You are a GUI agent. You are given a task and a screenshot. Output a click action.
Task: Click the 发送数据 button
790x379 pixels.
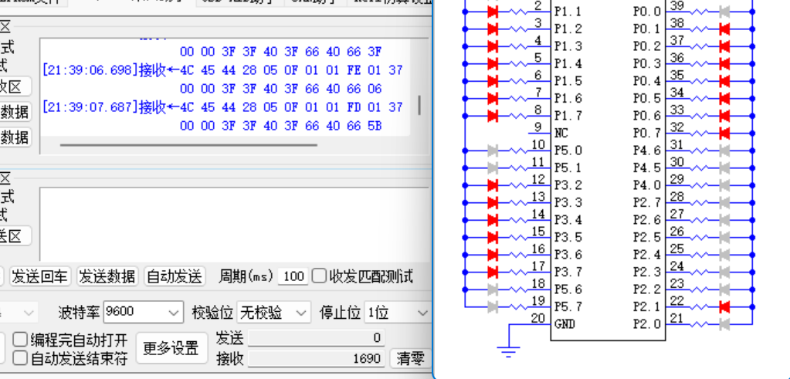107,276
